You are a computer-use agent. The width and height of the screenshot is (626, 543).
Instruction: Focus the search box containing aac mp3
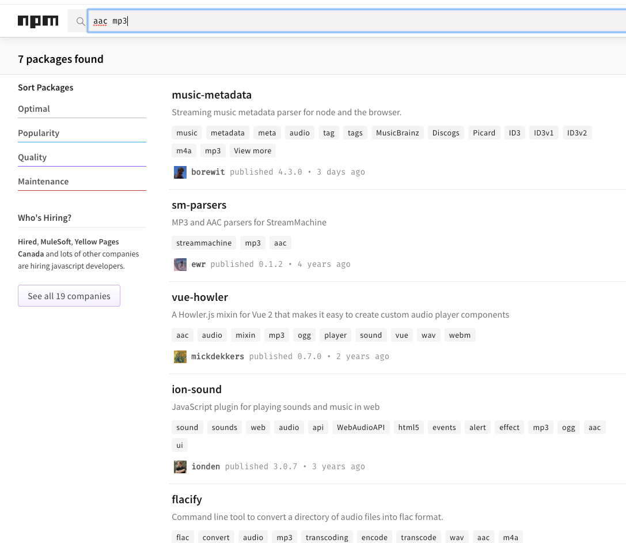coord(356,21)
